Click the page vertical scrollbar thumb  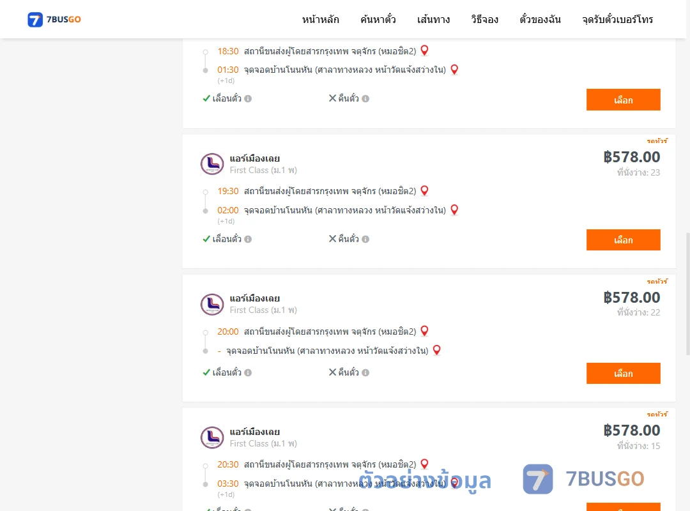coord(688,294)
